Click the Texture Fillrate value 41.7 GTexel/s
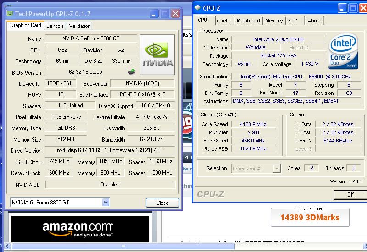Screen dimensions: 367x252 (x=151, y=117)
